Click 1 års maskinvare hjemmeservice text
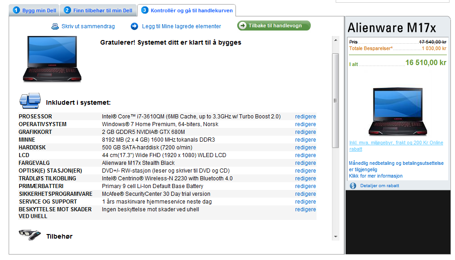Image resolution: width=455 pixels, height=260 pixels. [x=157, y=202]
